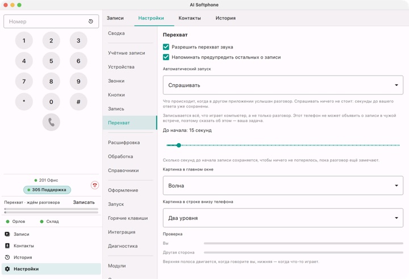This screenshot has height=279, width=409.
Task: Click the green status dot next to Орлов
Action: coord(7,221)
